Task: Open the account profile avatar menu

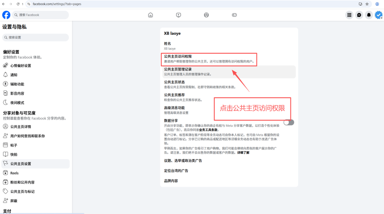Action: coord(378,15)
